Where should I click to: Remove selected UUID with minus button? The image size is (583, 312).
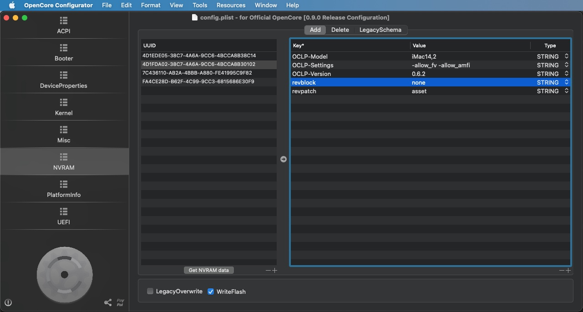pos(269,270)
